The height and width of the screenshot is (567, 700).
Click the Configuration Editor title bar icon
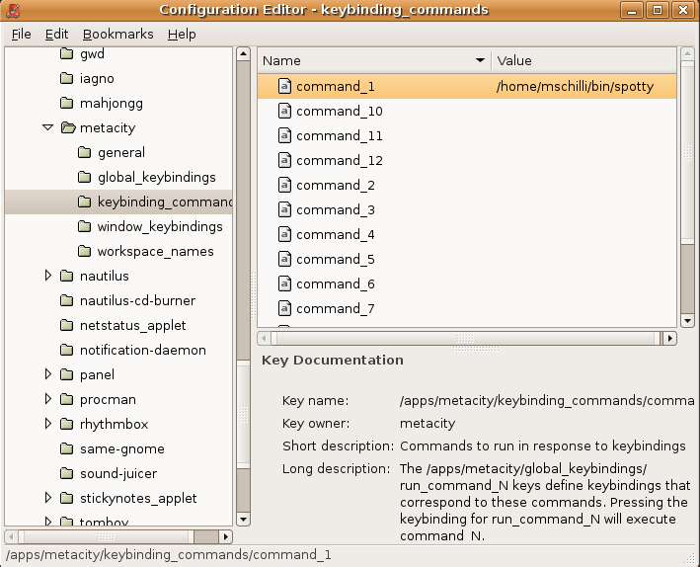tap(13, 10)
